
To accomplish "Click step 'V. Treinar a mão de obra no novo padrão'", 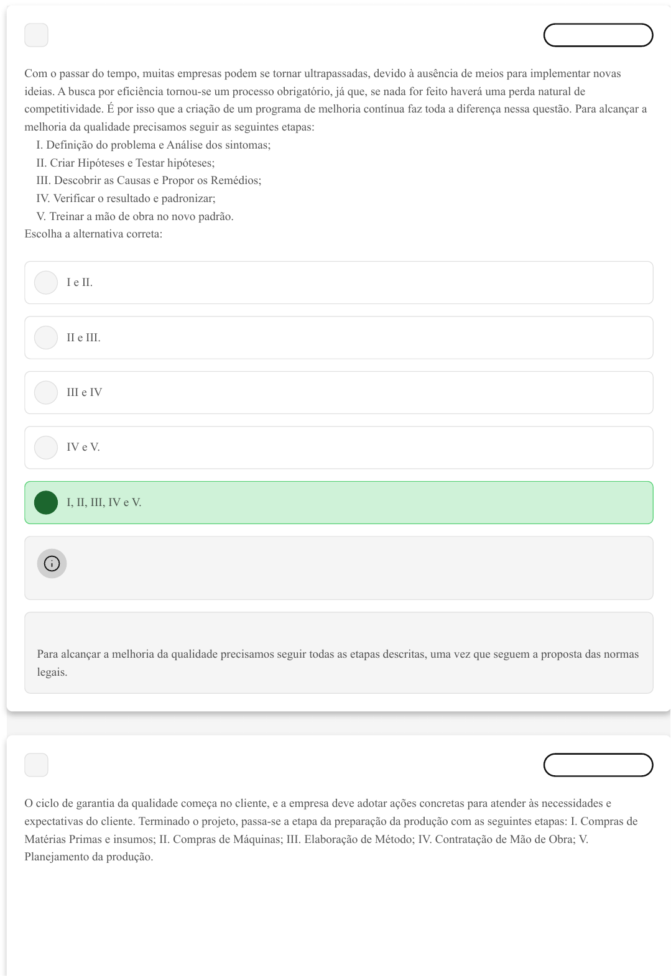I will 135,217.
